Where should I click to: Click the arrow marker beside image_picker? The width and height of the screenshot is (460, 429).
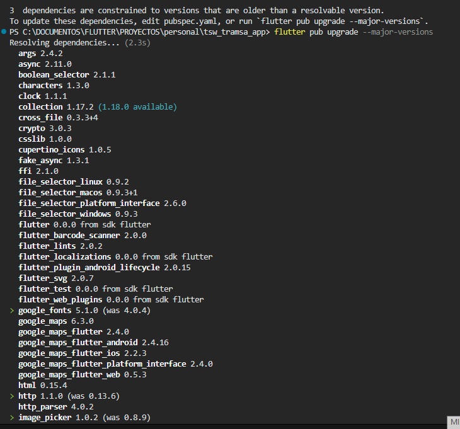tap(12, 418)
